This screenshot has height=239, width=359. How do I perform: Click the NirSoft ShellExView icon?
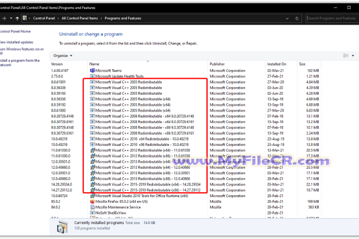coord(92,213)
